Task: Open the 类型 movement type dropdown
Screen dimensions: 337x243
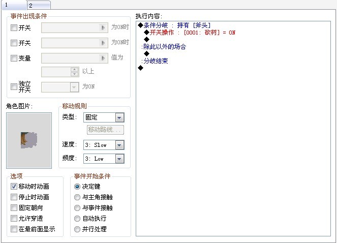Action: pyautogui.click(x=104, y=117)
